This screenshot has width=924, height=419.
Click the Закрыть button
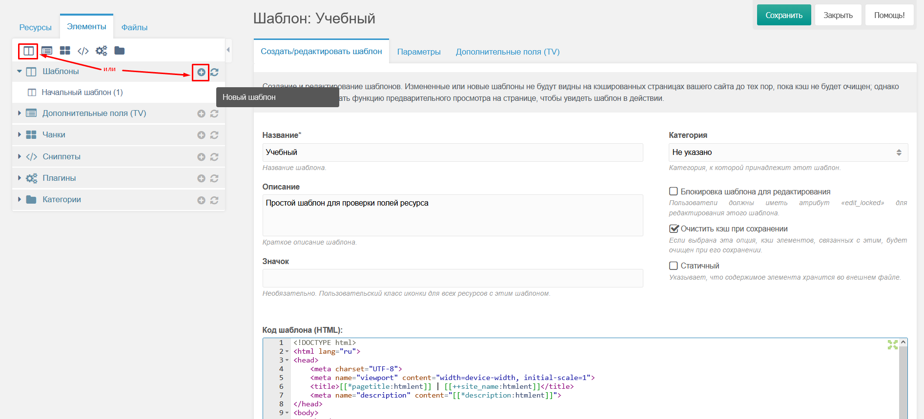pyautogui.click(x=838, y=15)
